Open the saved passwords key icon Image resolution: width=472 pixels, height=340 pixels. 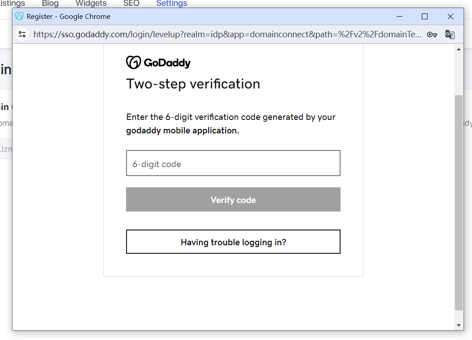pos(432,35)
